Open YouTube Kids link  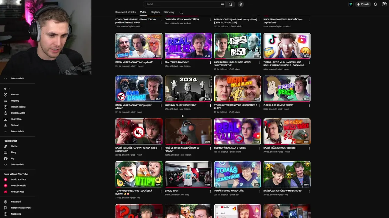(18, 192)
